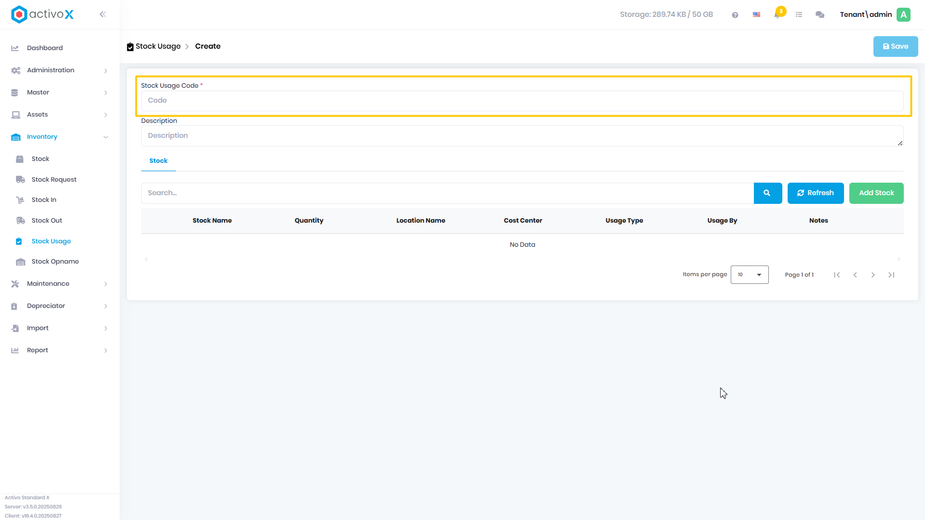Click the Inventory warehouse icon
925x520 pixels.
(15, 137)
